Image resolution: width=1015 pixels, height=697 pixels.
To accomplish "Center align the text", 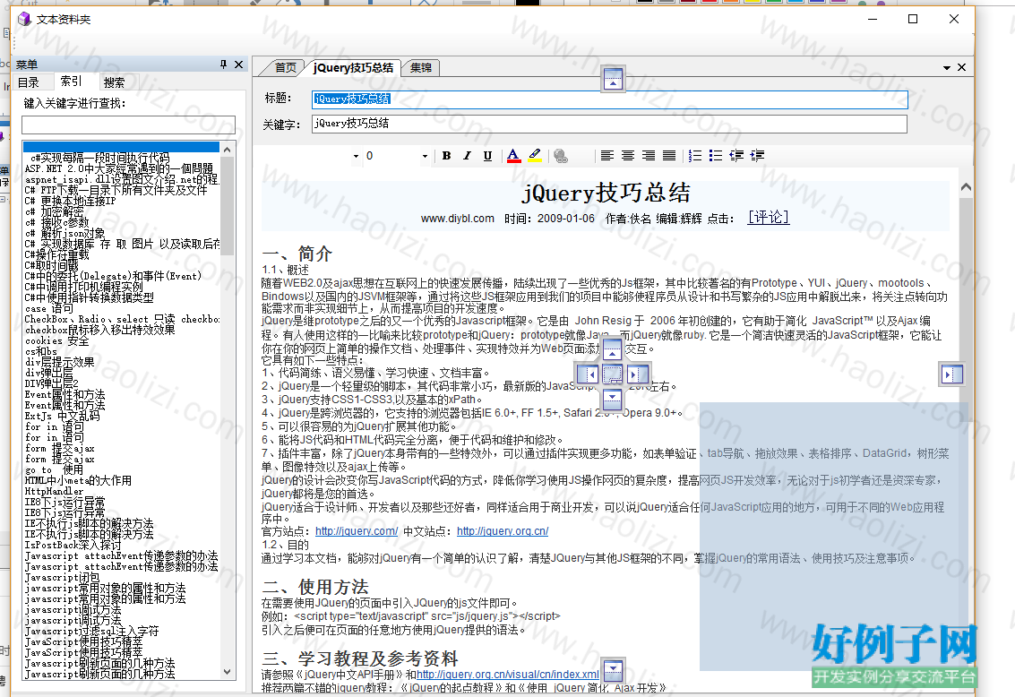I will 627,155.
